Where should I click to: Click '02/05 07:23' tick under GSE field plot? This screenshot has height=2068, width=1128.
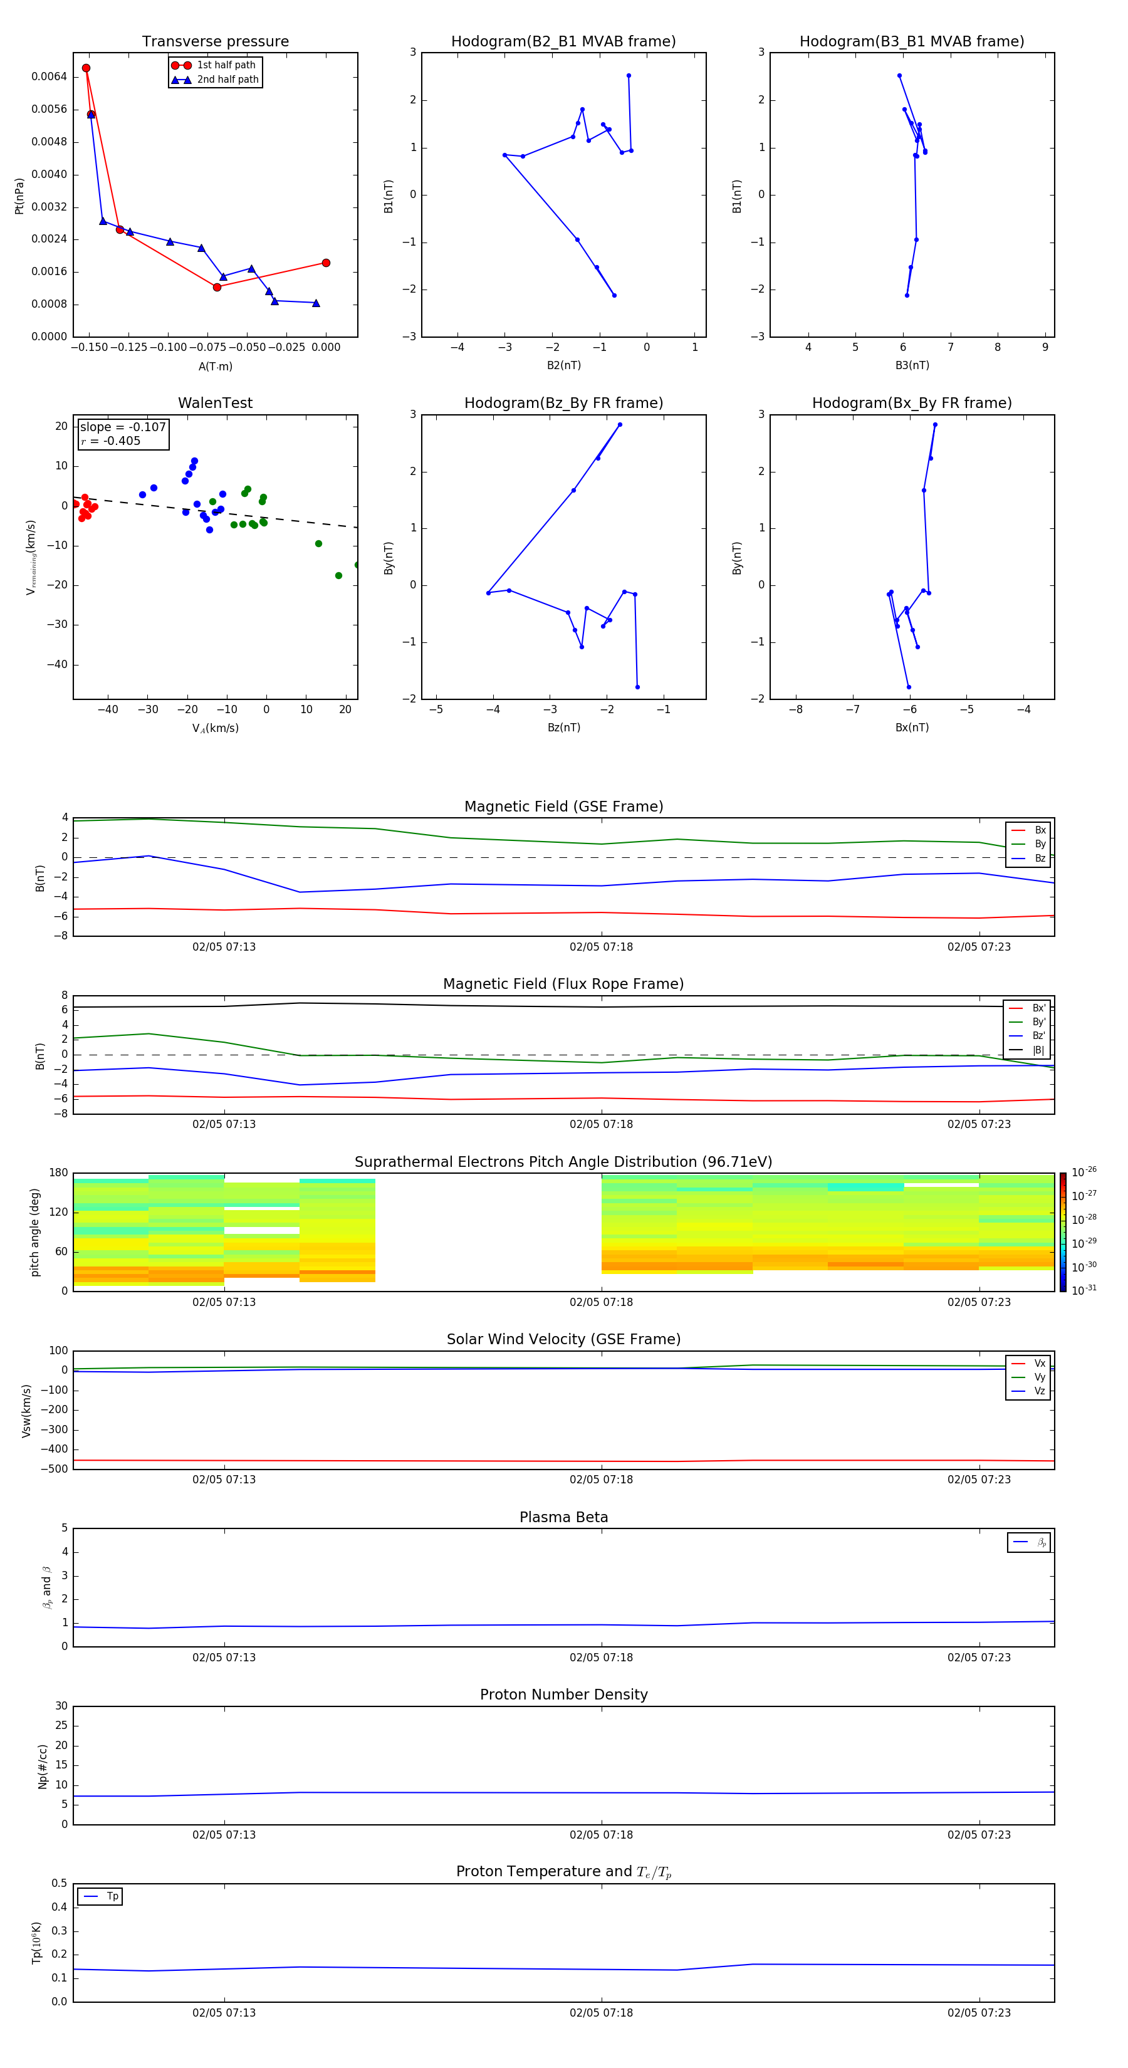click(979, 948)
